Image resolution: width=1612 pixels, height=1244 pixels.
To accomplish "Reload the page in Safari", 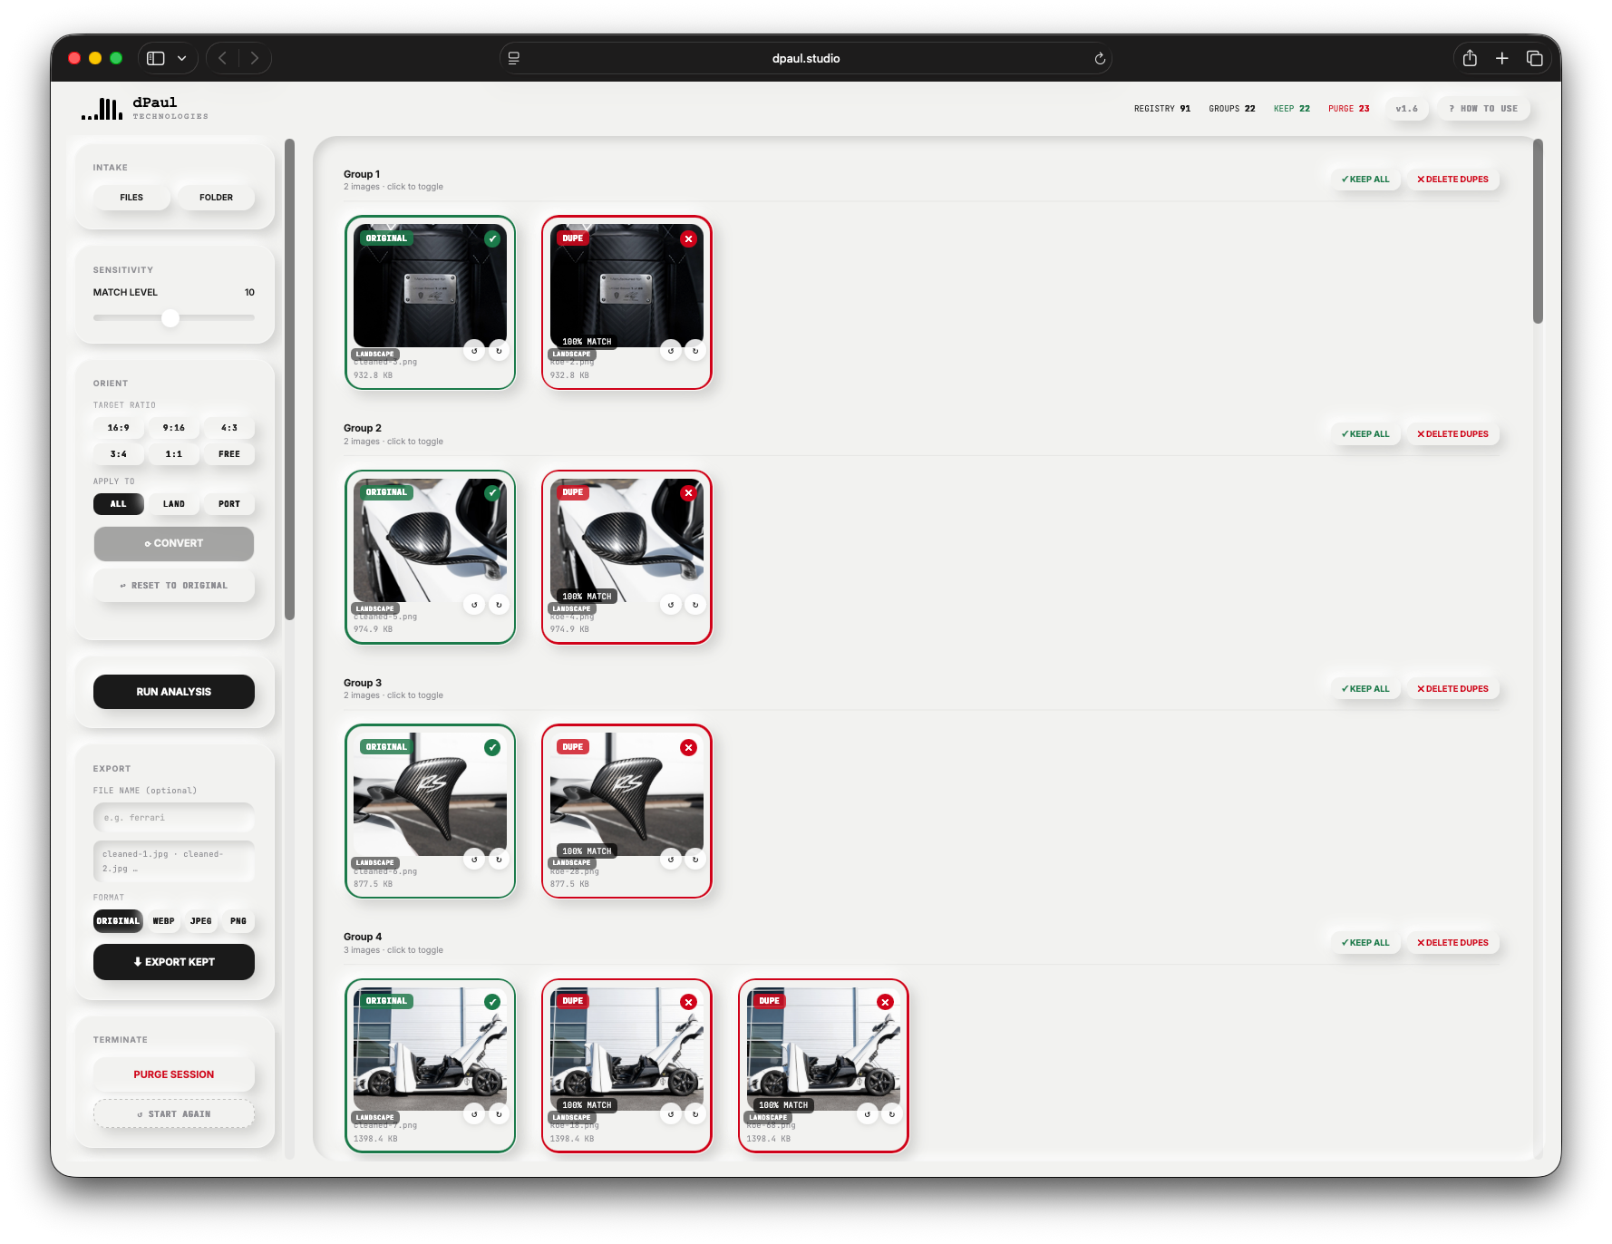I will pyautogui.click(x=1100, y=59).
